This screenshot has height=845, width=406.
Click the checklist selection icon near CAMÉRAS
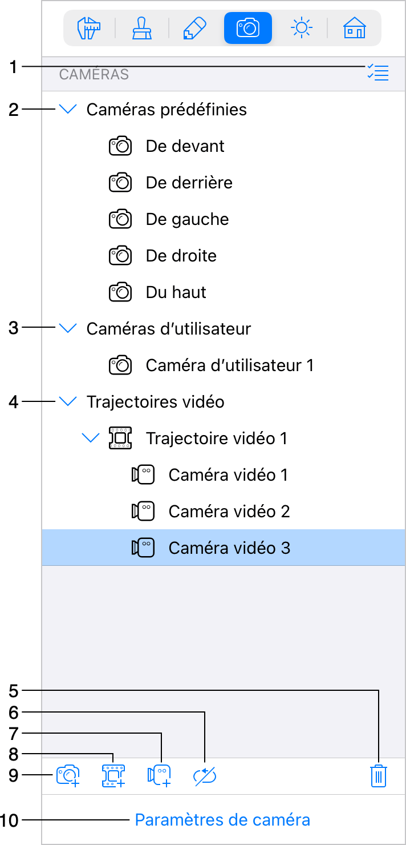378,73
